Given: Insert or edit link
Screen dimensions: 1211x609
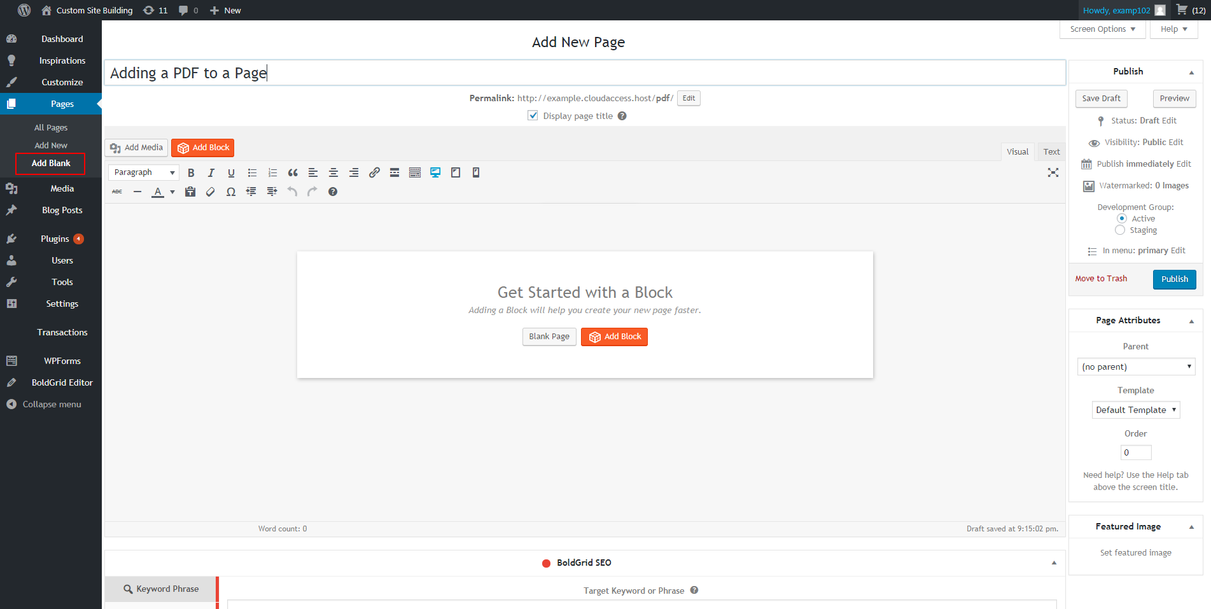Looking at the screenshot, I should tap(374, 172).
